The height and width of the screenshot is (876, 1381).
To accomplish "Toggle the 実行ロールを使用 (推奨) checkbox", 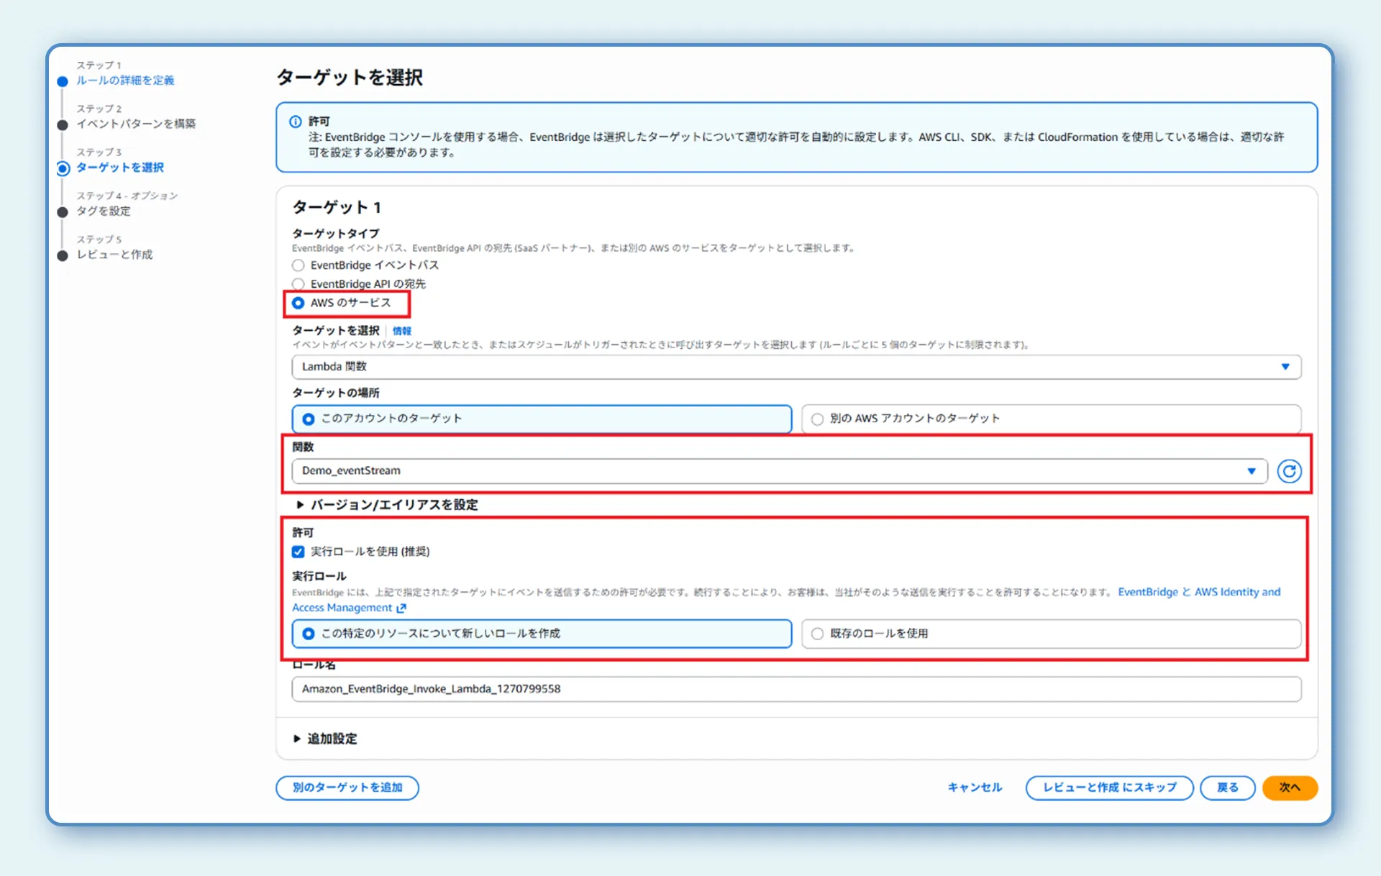I will (298, 552).
